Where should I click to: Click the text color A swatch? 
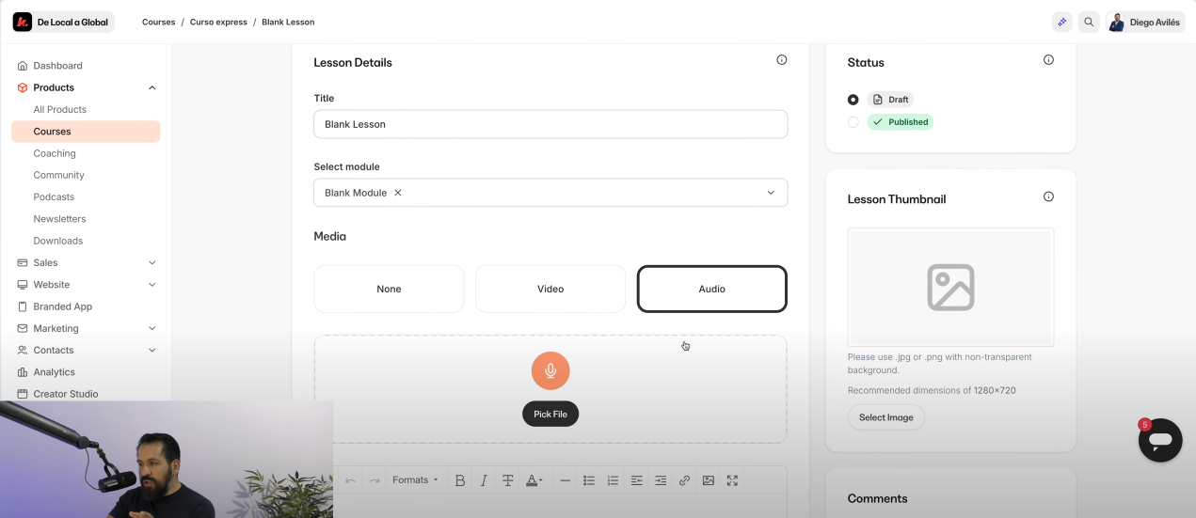[532, 480]
